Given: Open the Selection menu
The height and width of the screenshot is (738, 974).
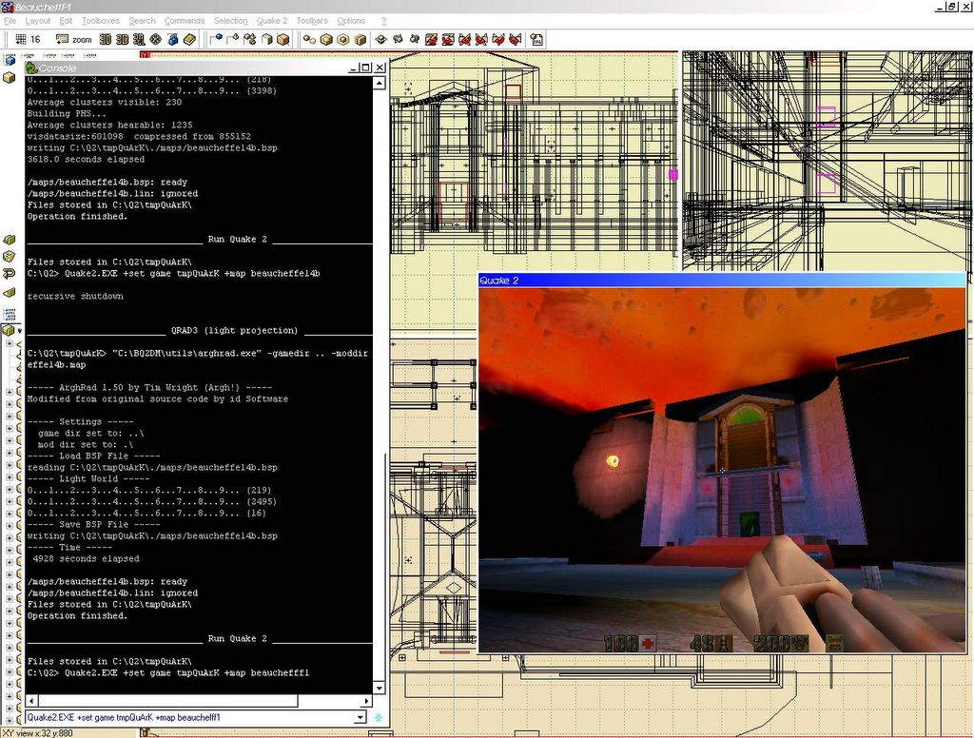Looking at the screenshot, I should (x=230, y=21).
